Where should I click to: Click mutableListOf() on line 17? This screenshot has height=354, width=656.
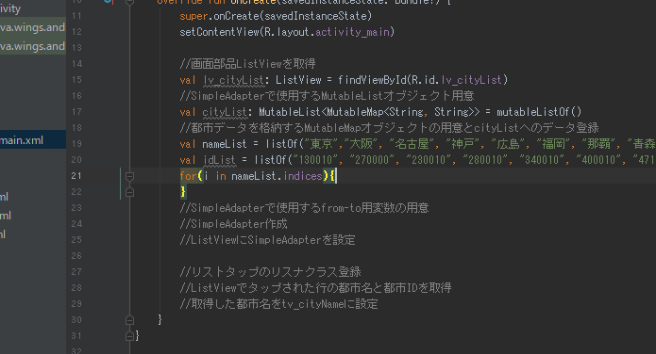coord(539,112)
